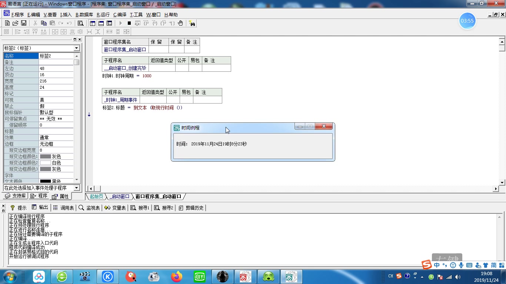
Task: Open the T.工具 menu
Action: click(136, 15)
